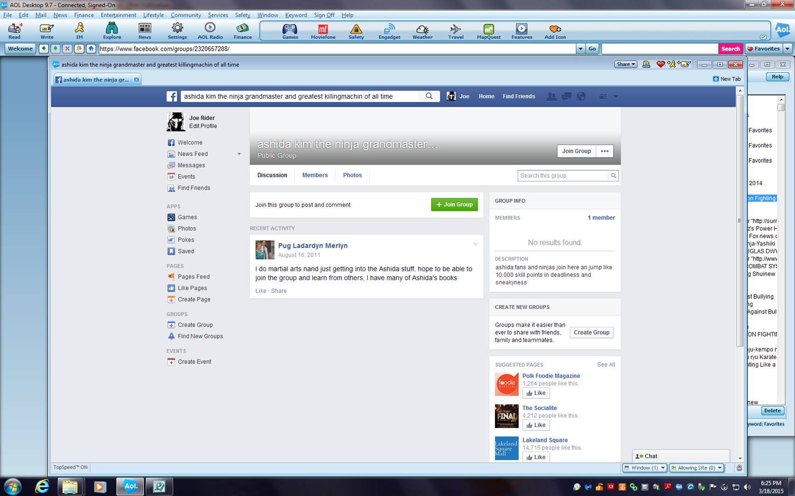Click the 1 member link
Viewport: 795px width, 496px height.
click(601, 218)
